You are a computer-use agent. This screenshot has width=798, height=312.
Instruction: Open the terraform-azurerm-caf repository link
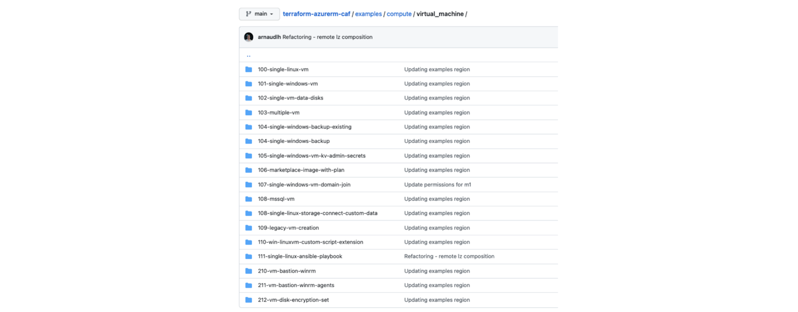click(316, 14)
